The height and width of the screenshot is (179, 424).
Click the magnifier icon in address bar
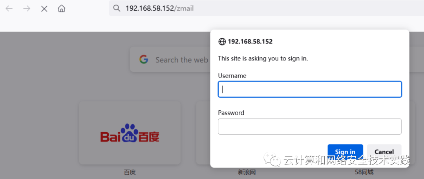click(117, 8)
